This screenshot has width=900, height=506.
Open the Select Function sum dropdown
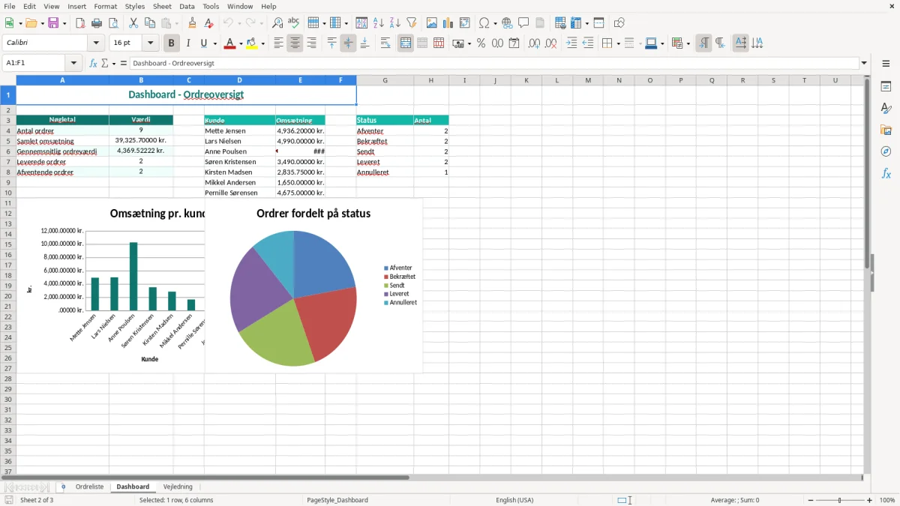(x=113, y=63)
